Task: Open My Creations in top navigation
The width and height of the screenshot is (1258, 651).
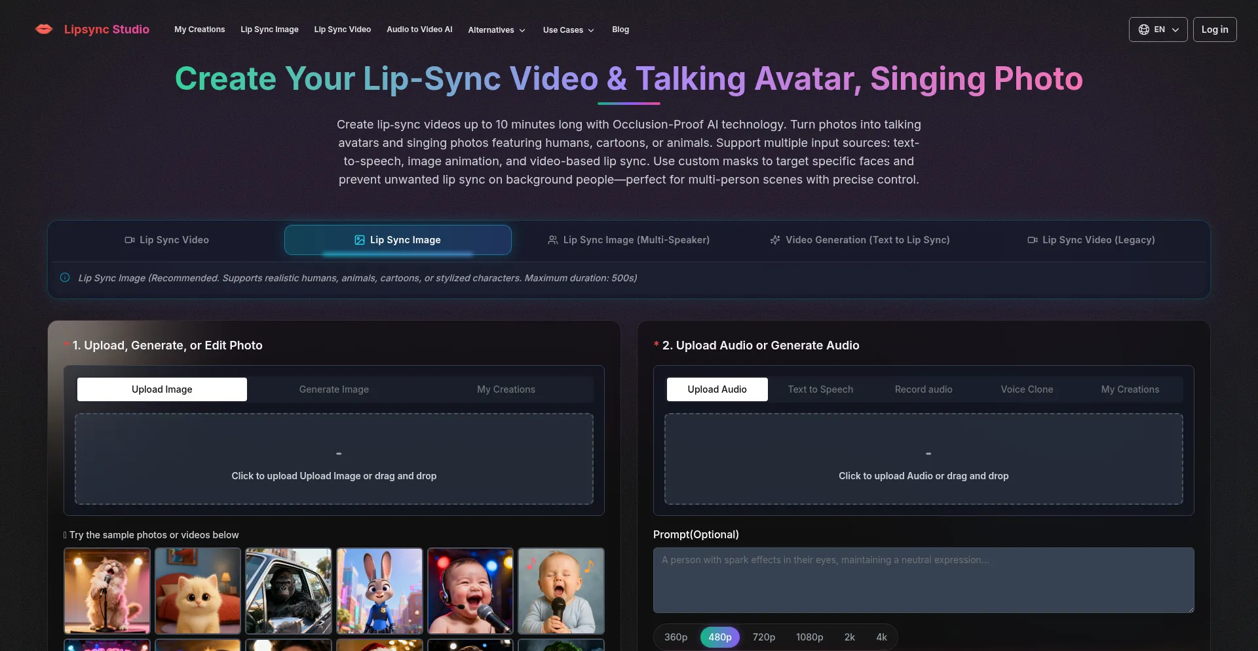Action: [199, 30]
